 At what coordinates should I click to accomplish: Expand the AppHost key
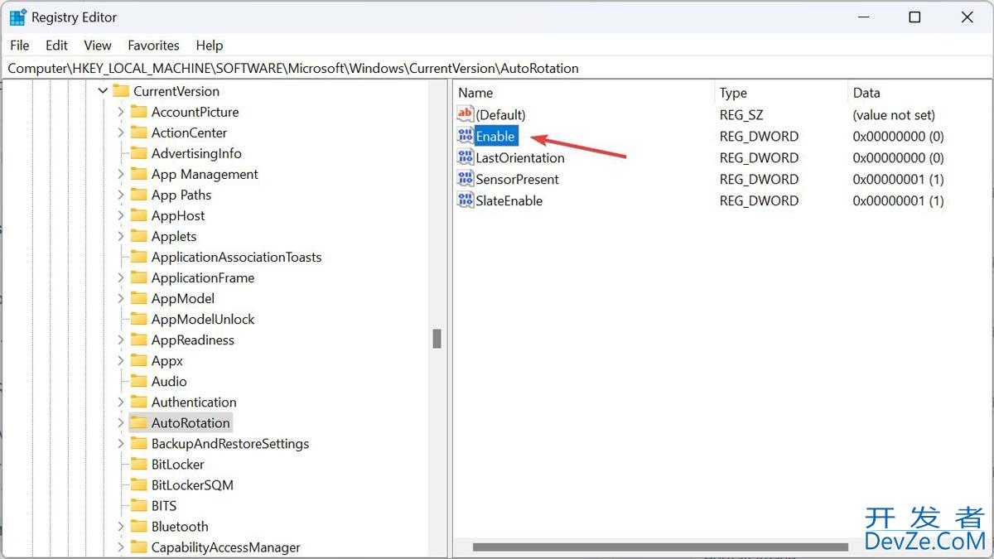click(x=120, y=215)
